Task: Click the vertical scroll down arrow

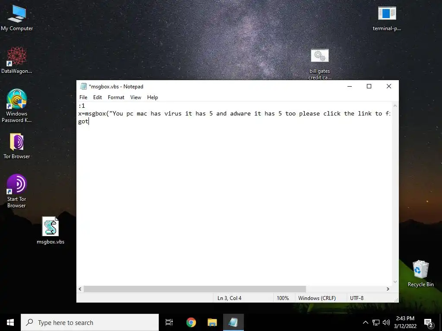Action: pyautogui.click(x=395, y=282)
